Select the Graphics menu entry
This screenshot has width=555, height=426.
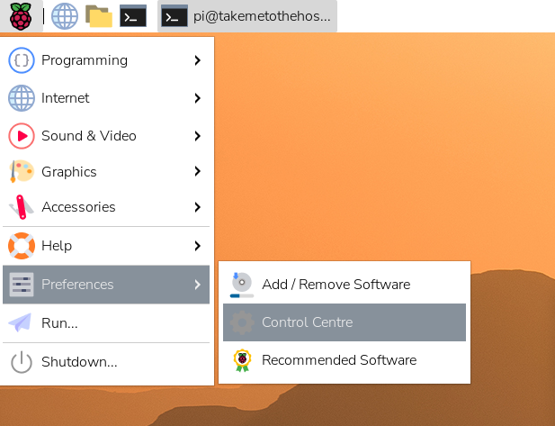click(x=106, y=171)
